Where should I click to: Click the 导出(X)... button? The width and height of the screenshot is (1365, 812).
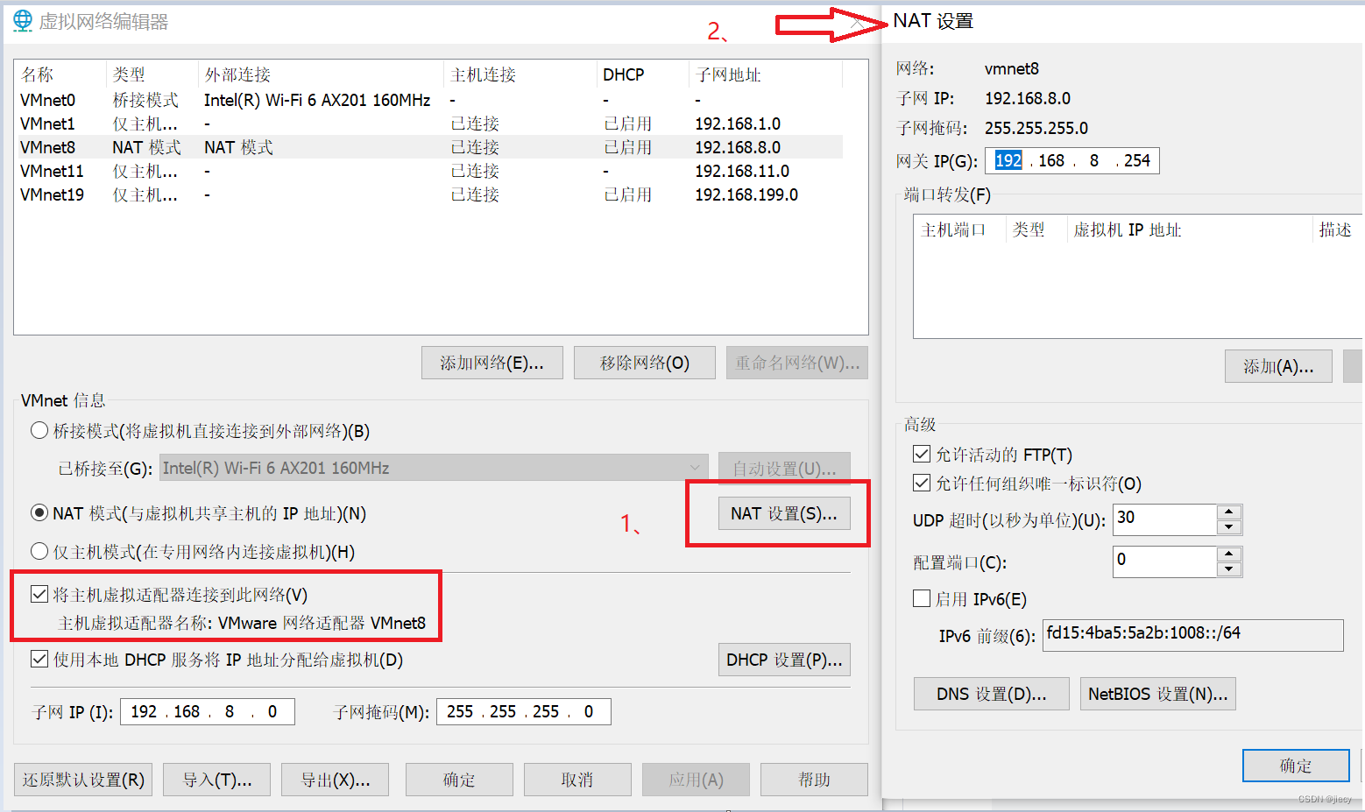(335, 780)
